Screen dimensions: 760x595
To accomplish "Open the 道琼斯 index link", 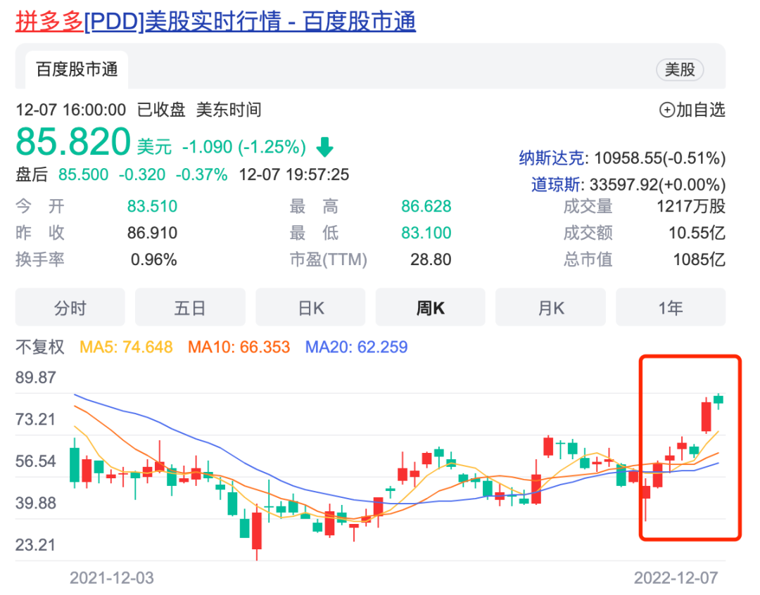I will click(x=555, y=184).
